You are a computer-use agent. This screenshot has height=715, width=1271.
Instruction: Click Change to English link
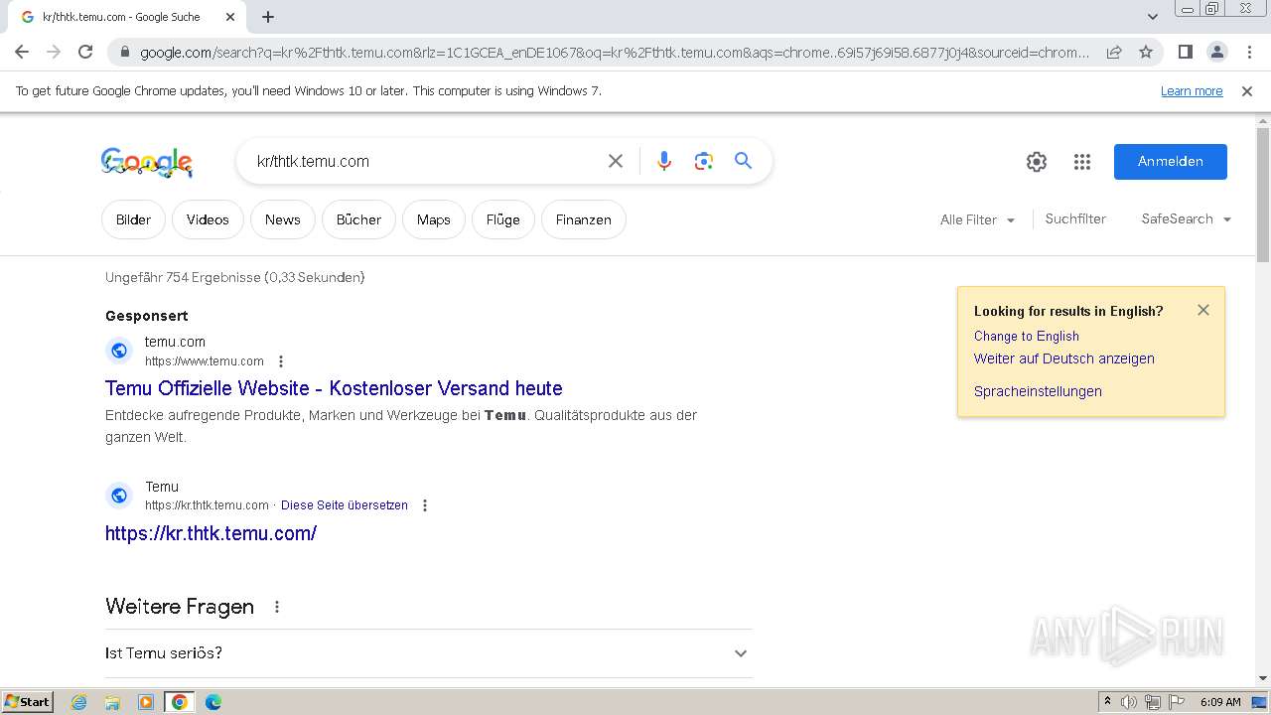1026,336
